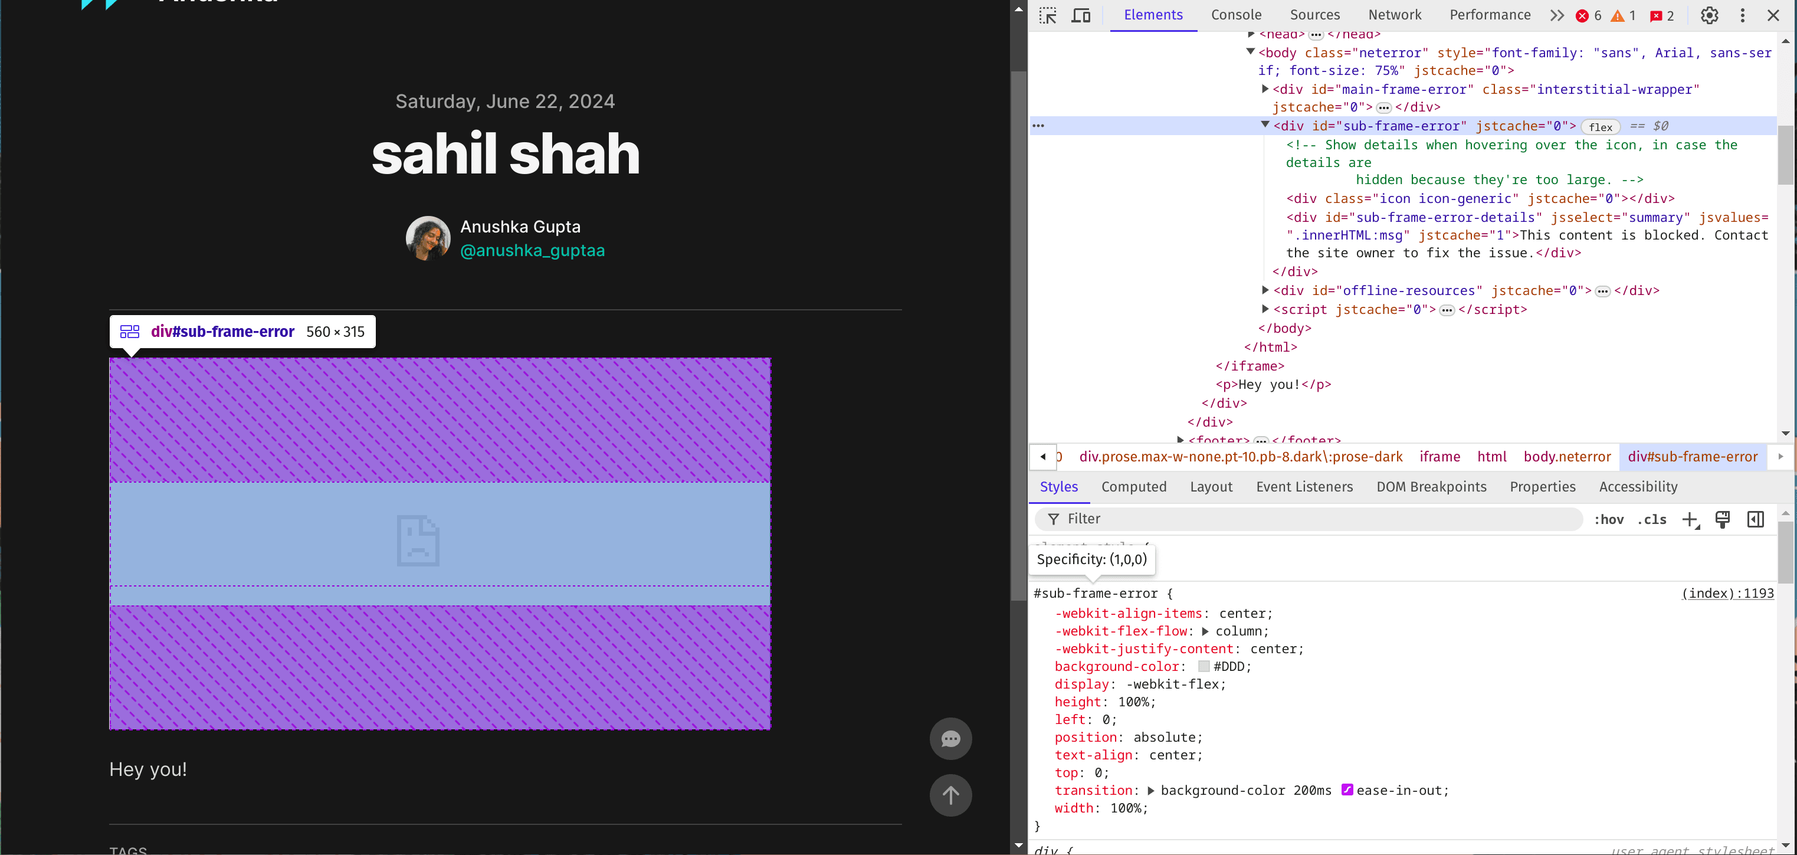
Task: Switch to the Elements tab
Action: point(1153,15)
